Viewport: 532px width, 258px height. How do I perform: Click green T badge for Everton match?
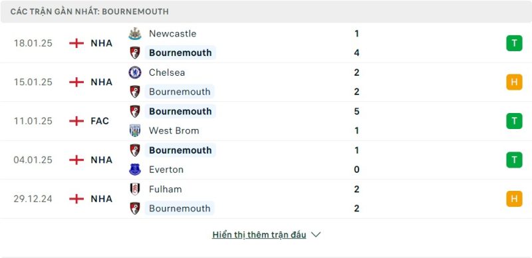514,160
